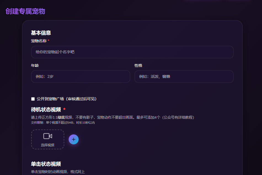Viewport: 262px width, 175px height.
Task: Click the 单击状态视频 heading
Action: (x=46, y=164)
